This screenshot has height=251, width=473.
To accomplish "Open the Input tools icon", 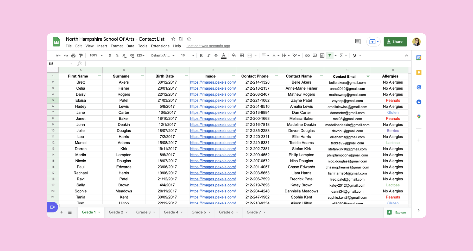I will click(354, 56).
